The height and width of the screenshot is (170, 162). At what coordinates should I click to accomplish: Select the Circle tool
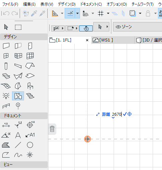(x=30, y=145)
